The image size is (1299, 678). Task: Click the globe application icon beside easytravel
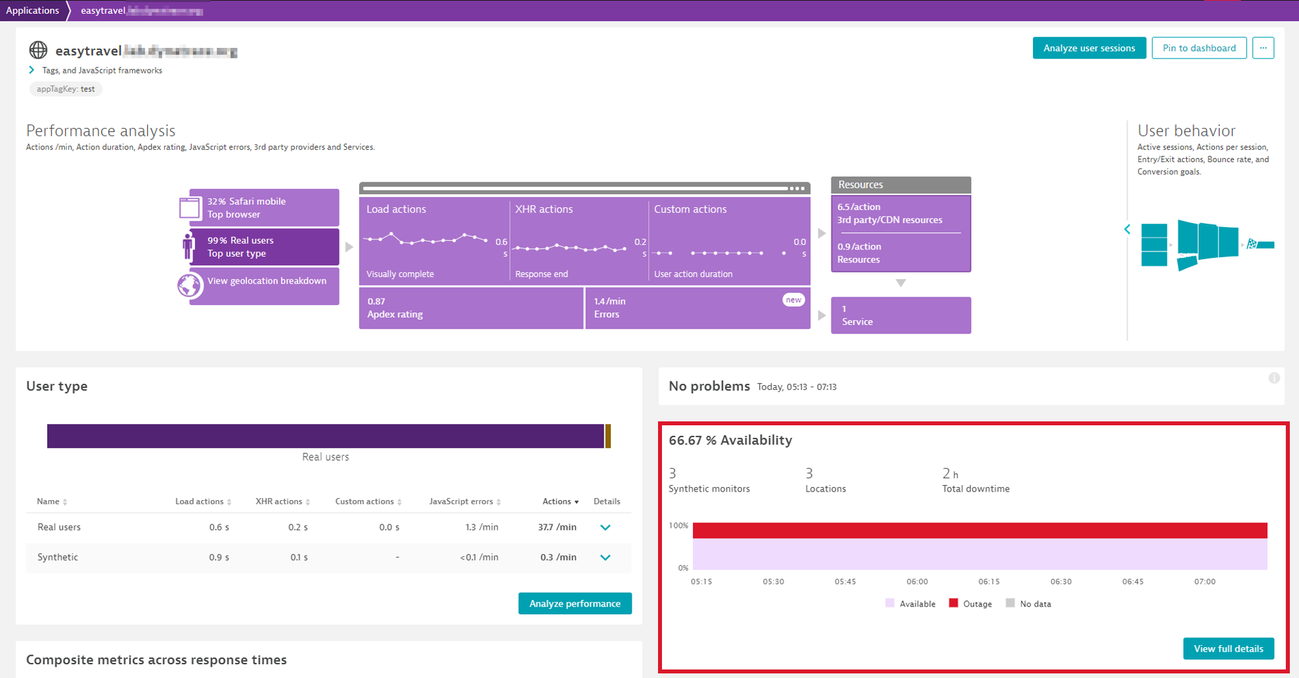point(38,50)
